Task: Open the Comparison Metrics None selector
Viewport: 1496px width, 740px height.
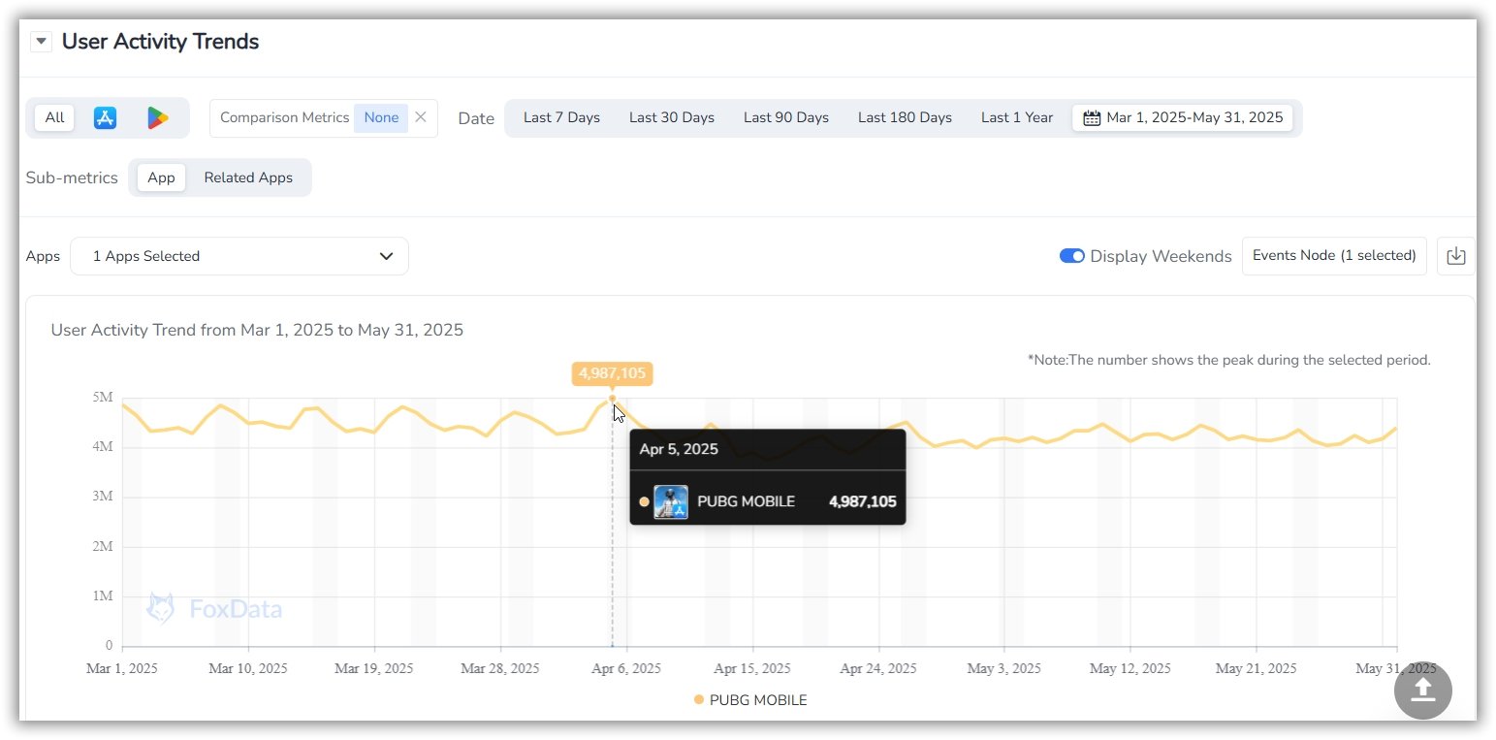Action: [x=381, y=117]
